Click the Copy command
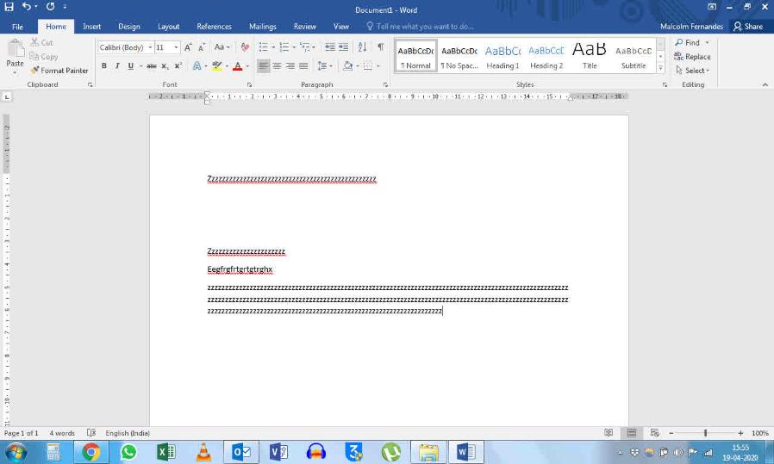Image resolution: width=774 pixels, height=464 pixels. tap(43, 57)
